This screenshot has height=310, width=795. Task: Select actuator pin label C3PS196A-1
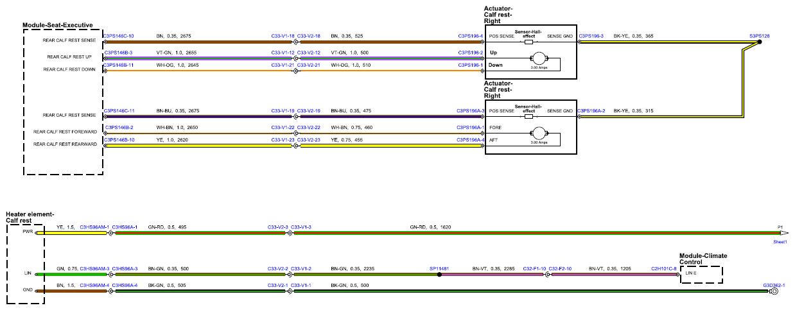click(470, 128)
